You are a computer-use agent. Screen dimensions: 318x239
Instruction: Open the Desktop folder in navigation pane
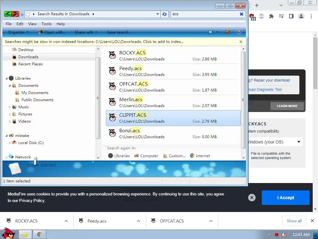click(26, 49)
